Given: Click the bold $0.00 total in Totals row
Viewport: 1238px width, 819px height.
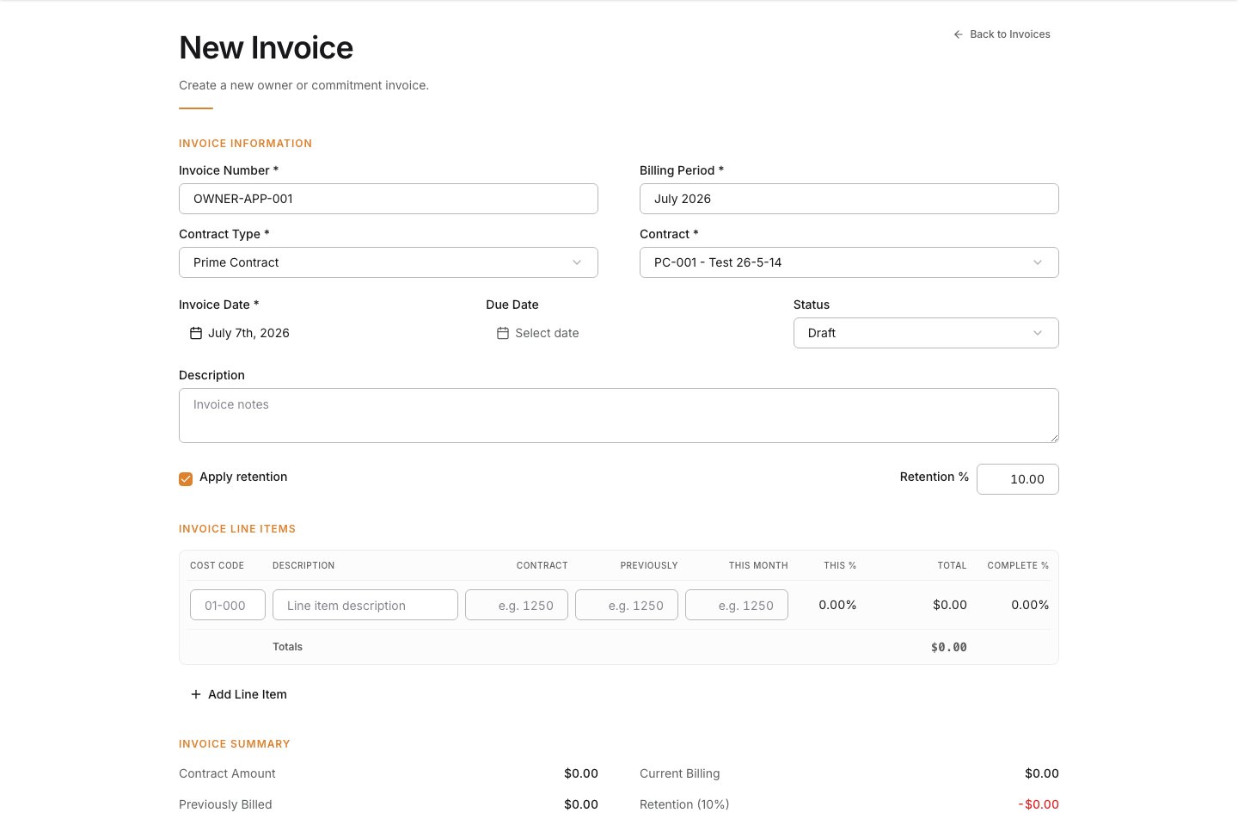Looking at the screenshot, I should [x=949, y=647].
